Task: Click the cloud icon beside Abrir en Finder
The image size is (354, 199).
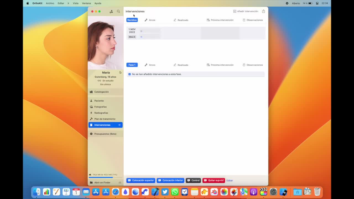Action: 120,182
